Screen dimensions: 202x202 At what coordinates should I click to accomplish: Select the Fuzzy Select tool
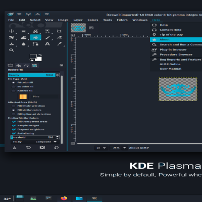47,31
